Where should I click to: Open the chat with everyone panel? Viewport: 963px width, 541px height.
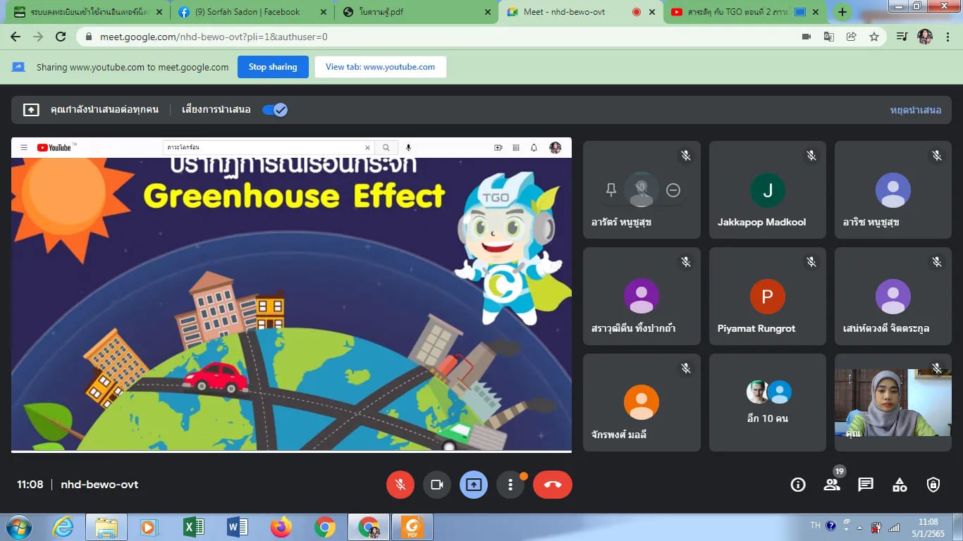point(866,485)
